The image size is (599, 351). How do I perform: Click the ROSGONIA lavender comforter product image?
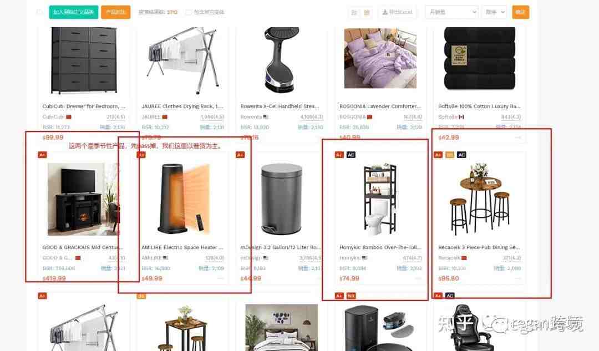pos(380,58)
